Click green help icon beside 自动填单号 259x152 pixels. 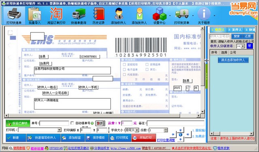coord(92,123)
